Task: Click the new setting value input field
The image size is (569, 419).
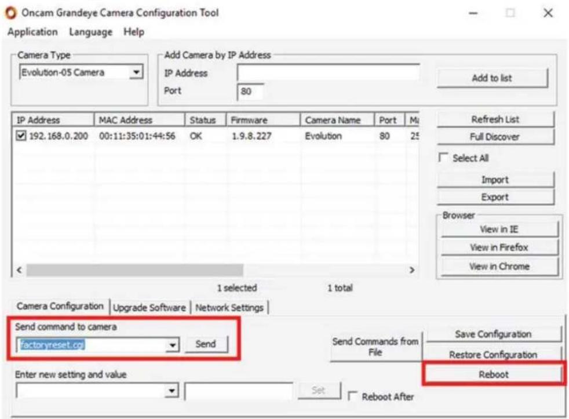Action: pos(239,391)
